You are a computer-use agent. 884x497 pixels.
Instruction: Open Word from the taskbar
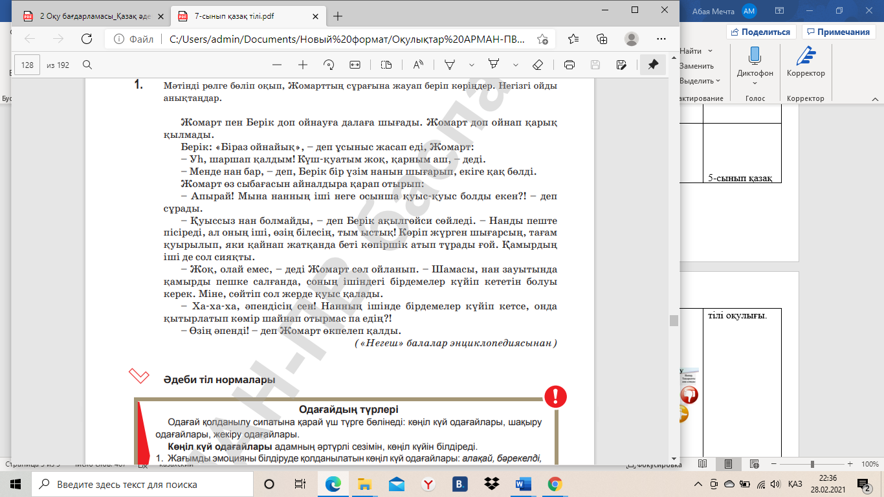(x=523, y=484)
